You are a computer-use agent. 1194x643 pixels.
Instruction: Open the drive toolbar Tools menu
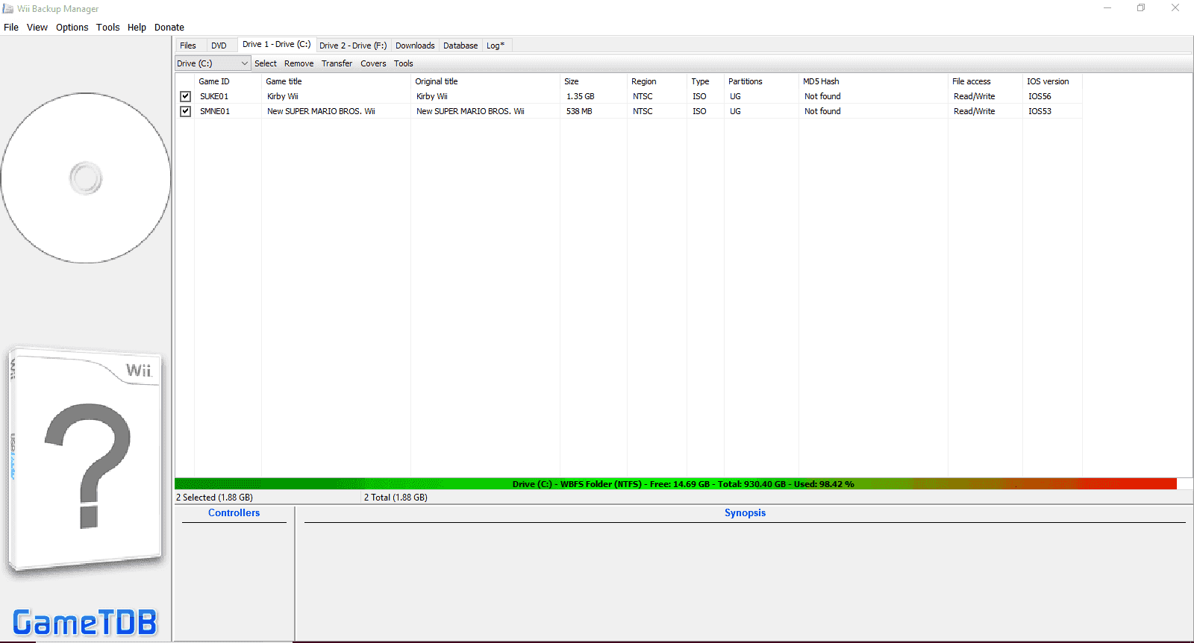click(404, 63)
